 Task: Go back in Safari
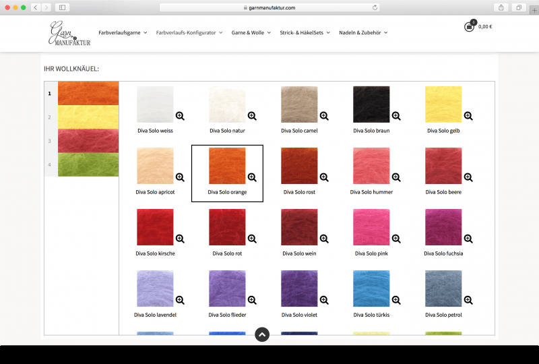tap(36, 7)
